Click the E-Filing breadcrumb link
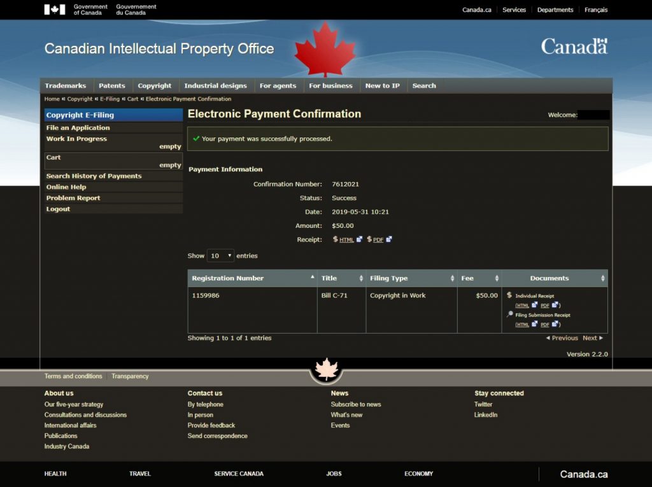Image resolution: width=652 pixels, height=487 pixels. pos(110,99)
